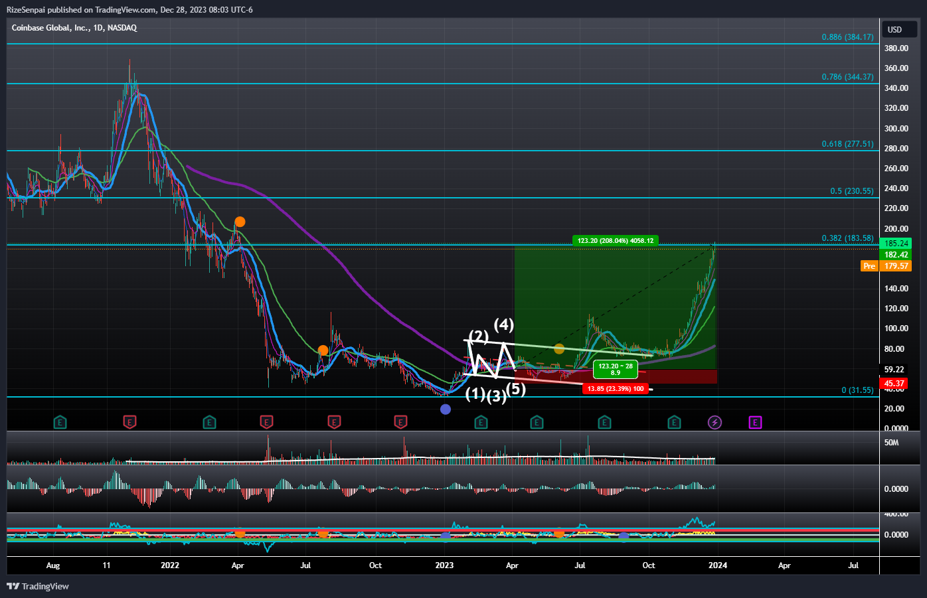Screen dimensions: 927x598
Task: Select the 0.382 (183.58) Fibonacci label
Action: click(847, 238)
